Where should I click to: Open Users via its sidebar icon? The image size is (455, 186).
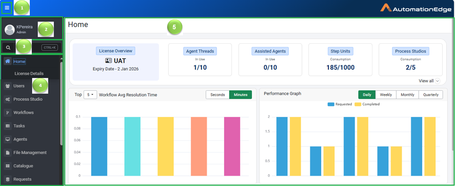coord(8,86)
